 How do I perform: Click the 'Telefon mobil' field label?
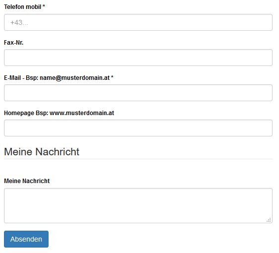(x=23, y=7)
